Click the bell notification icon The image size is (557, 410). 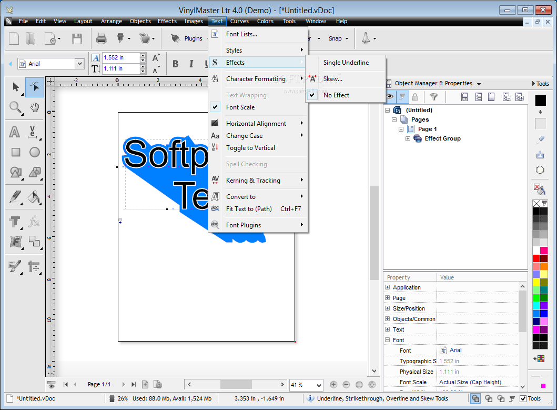pos(366,38)
